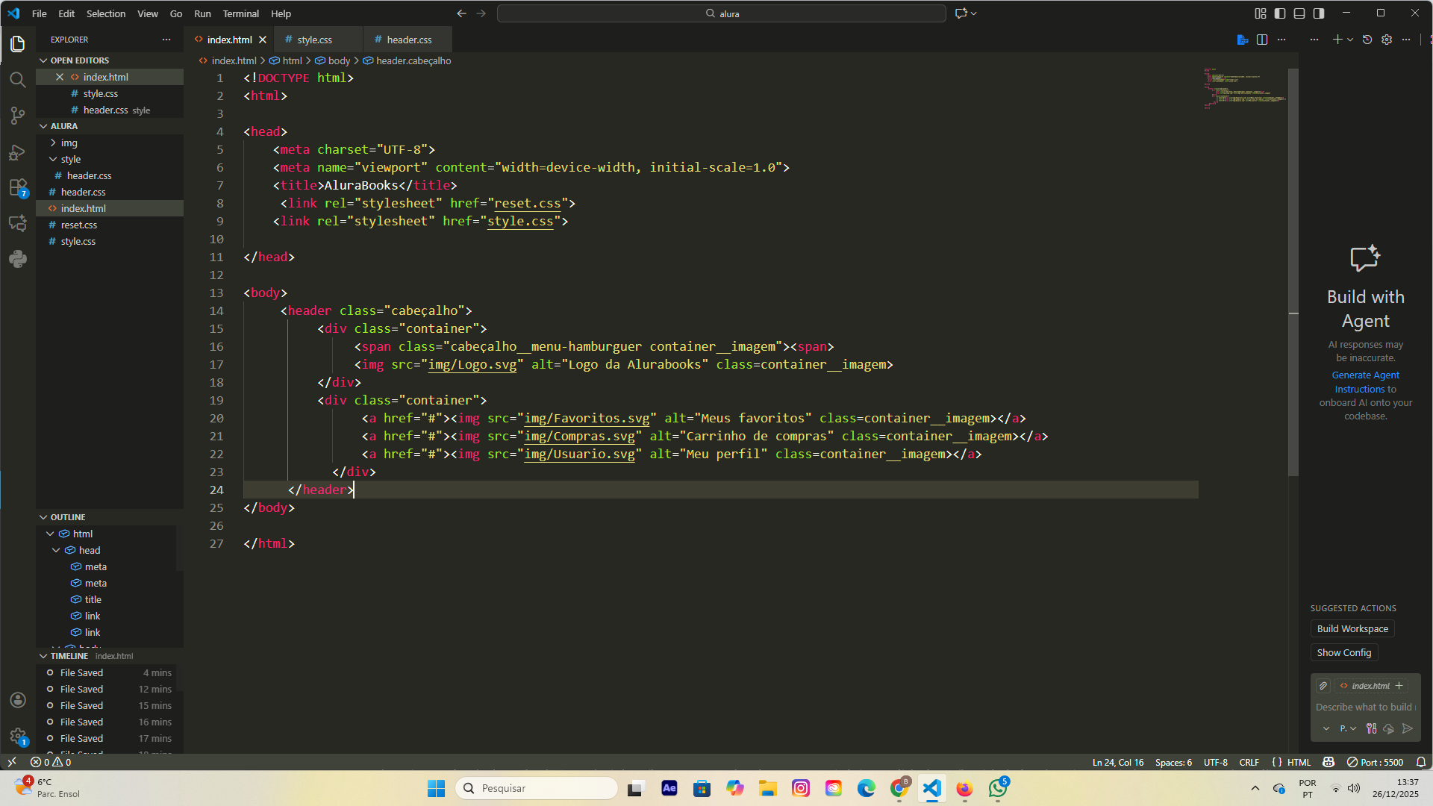The width and height of the screenshot is (1433, 806).
Task: Open the Extensions view
Action: coord(18,187)
